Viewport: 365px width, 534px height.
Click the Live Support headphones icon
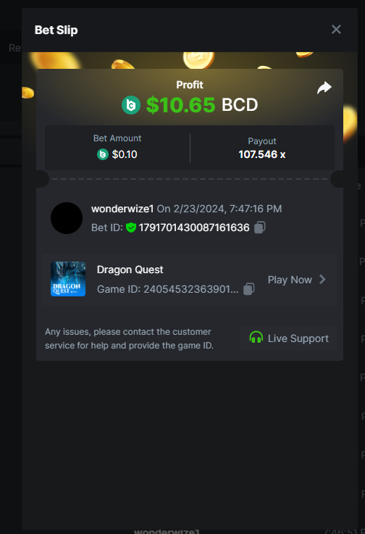tap(256, 338)
